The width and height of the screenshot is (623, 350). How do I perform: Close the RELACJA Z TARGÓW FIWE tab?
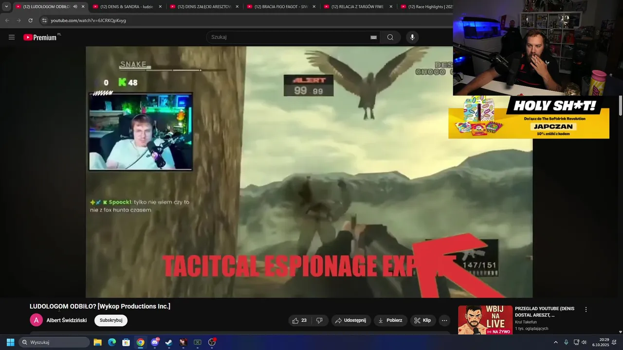(x=391, y=7)
